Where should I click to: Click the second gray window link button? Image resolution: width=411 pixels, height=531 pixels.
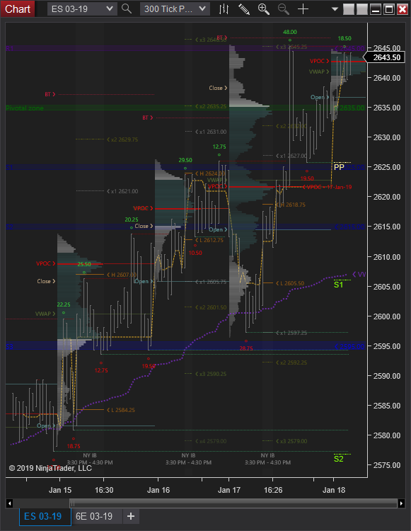point(362,9)
